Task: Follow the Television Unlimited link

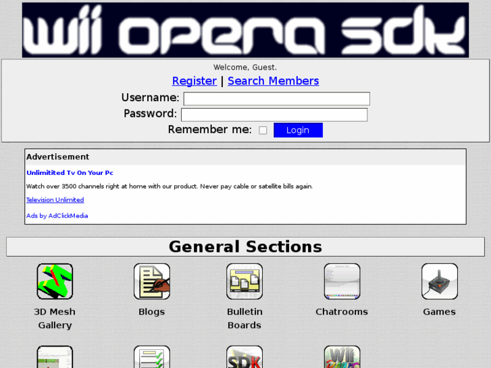Action: pos(55,200)
